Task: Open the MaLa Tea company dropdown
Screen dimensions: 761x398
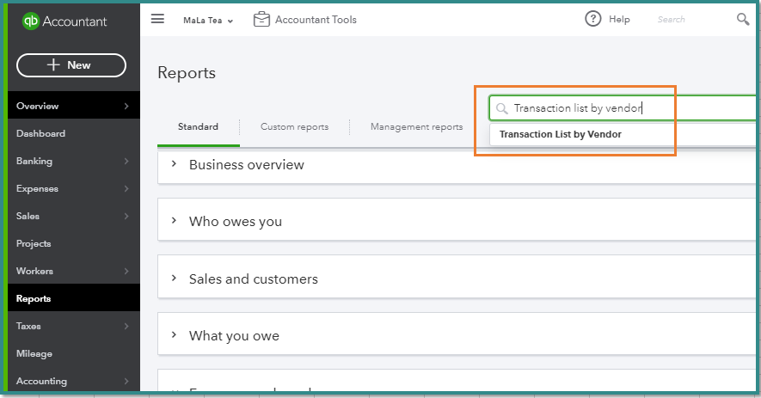Action: 208,21
